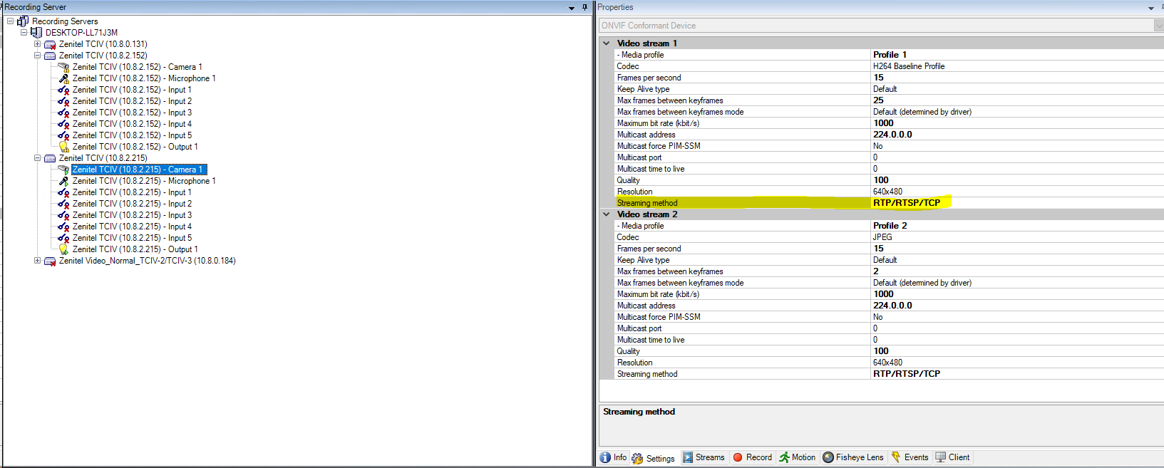Open the Properties panel options arrow
This screenshot has height=468, width=1164.
click(1151, 8)
